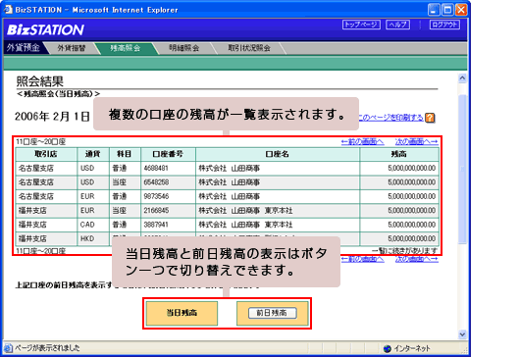The height and width of the screenshot is (357, 520).
Task: Open ヘルプ button in header
Action: tap(397, 25)
